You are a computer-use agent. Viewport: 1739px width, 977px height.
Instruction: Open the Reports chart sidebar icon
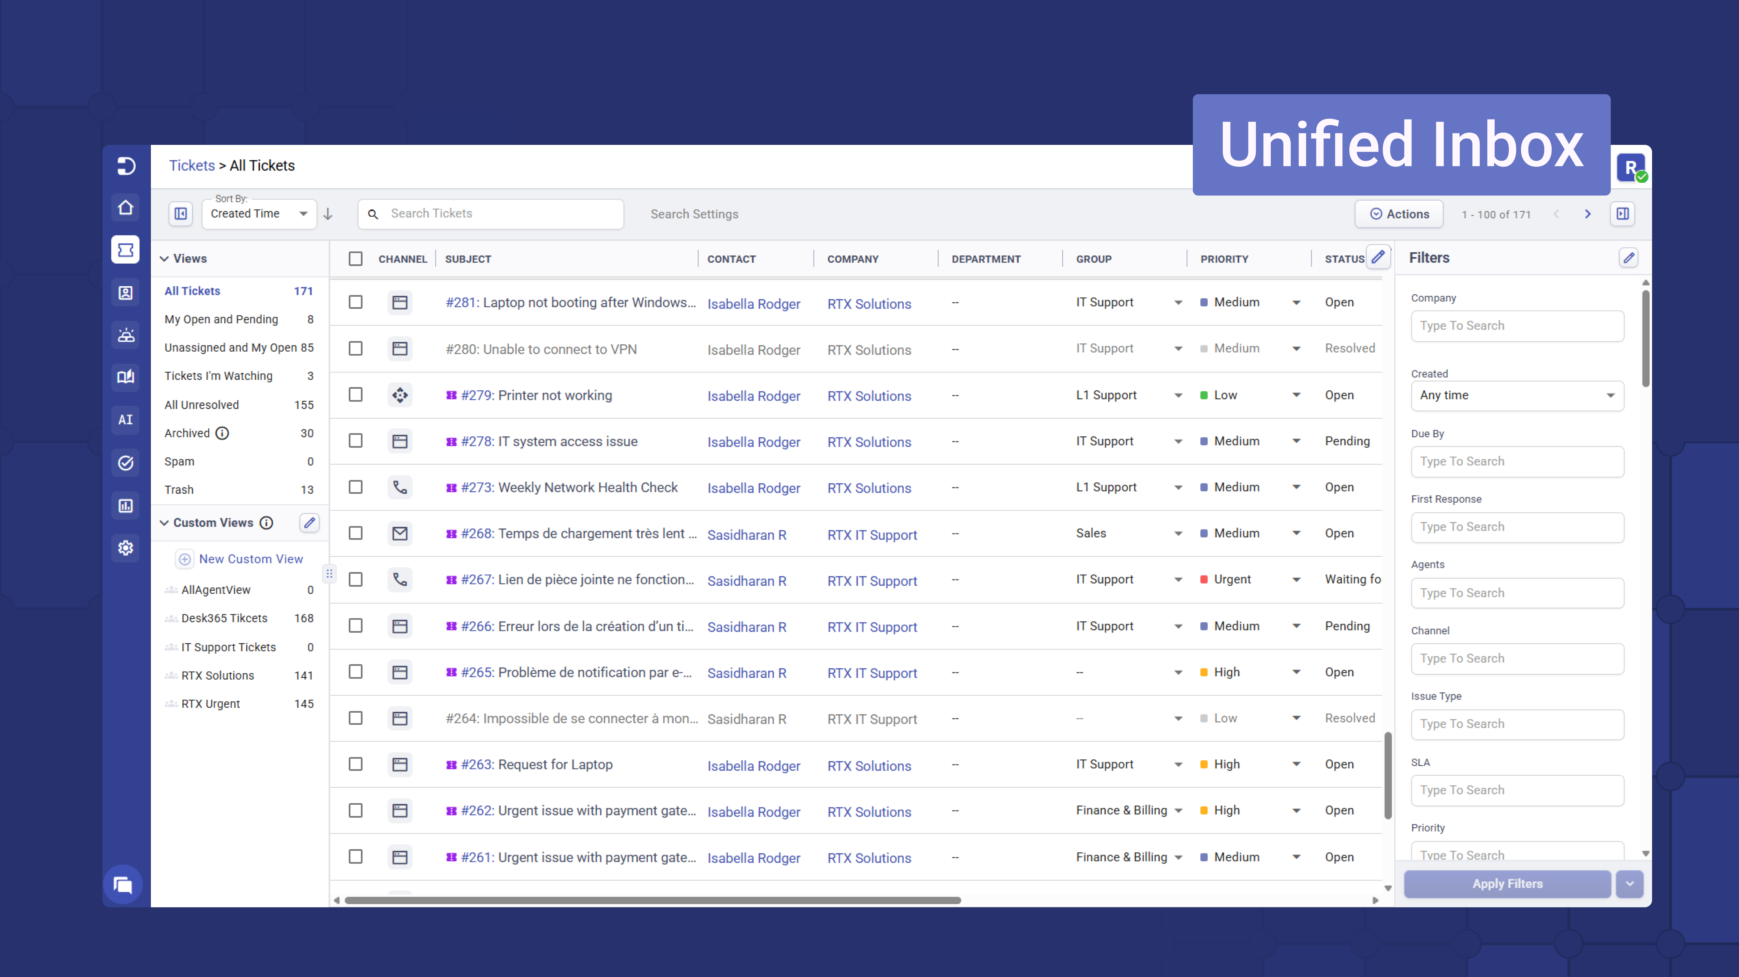[126, 505]
